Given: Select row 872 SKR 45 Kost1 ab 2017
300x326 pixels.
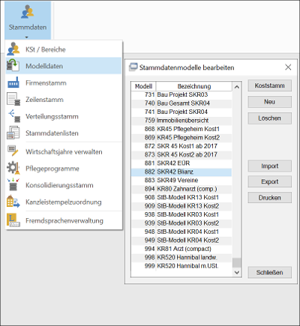Looking at the screenshot, I should pos(181,146).
